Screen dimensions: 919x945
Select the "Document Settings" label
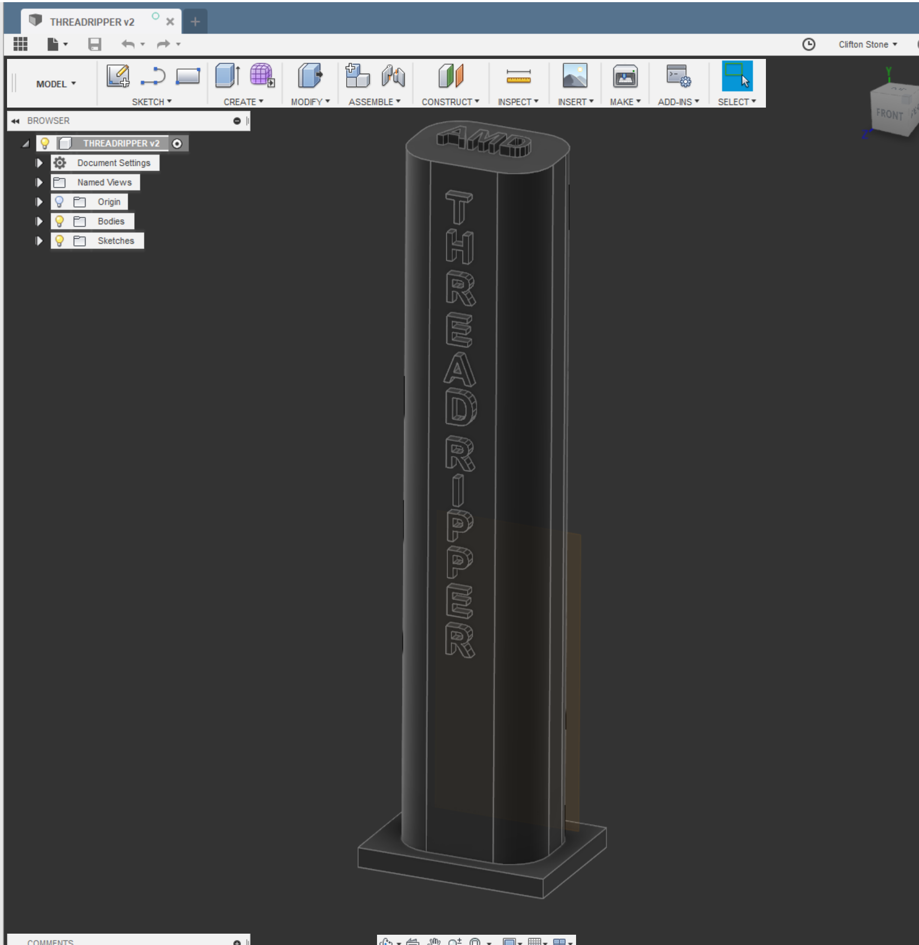click(114, 163)
